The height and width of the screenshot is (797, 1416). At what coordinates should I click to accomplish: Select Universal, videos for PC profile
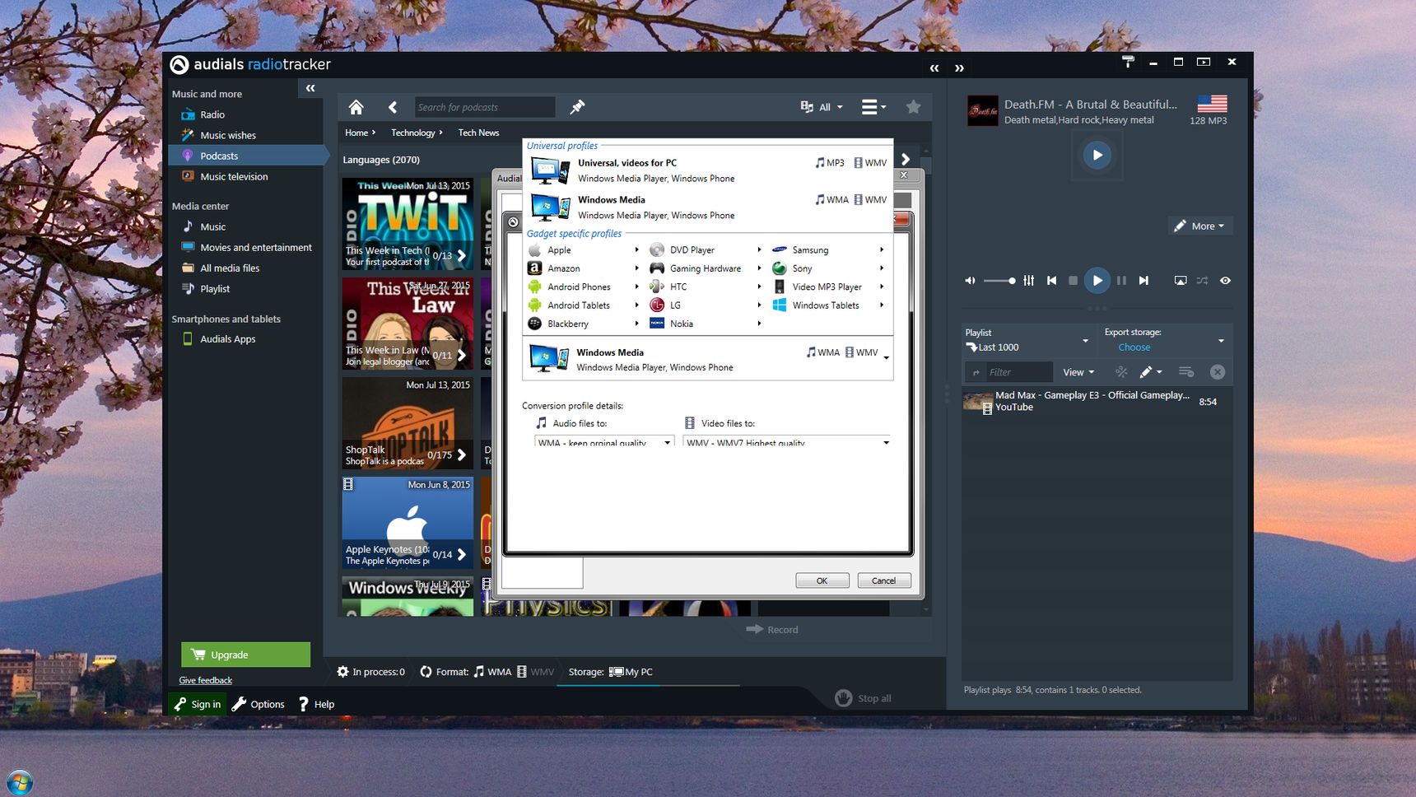point(708,170)
